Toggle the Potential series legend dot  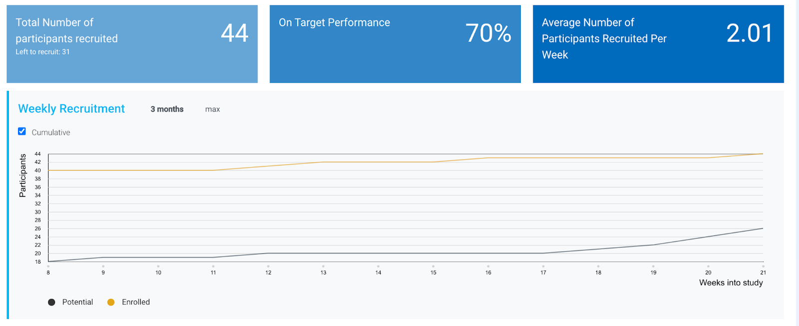tap(51, 302)
